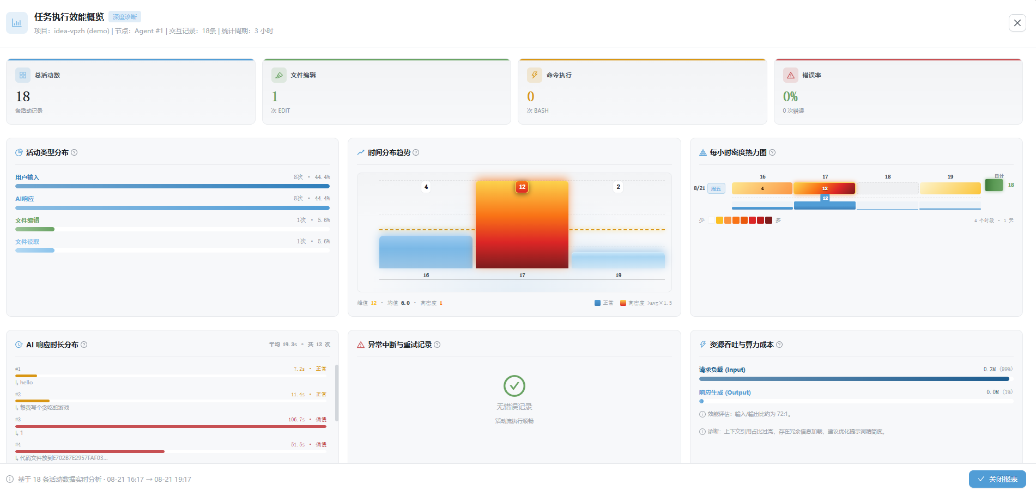This screenshot has width=1036, height=491.
Task: Click the help icon next to AI 响应时长分布
Action: [x=84, y=345]
